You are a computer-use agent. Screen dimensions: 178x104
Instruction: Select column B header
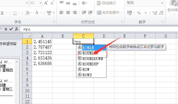(63, 36)
